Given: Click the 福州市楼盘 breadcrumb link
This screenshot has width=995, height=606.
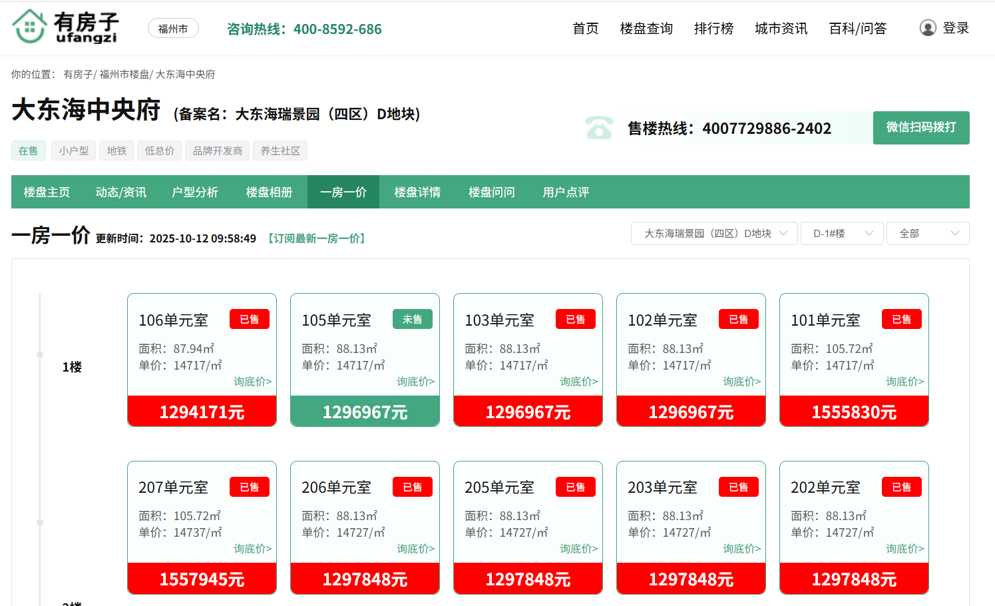Looking at the screenshot, I should 124,75.
